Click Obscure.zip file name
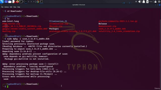The image size is (161, 90). tap(56, 26)
